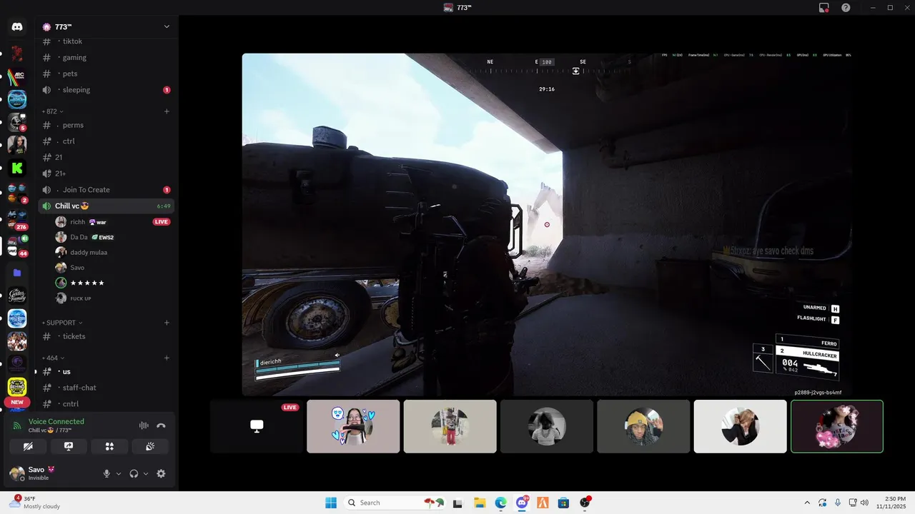Select the green-outlined speaking participant tile

click(837, 426)
